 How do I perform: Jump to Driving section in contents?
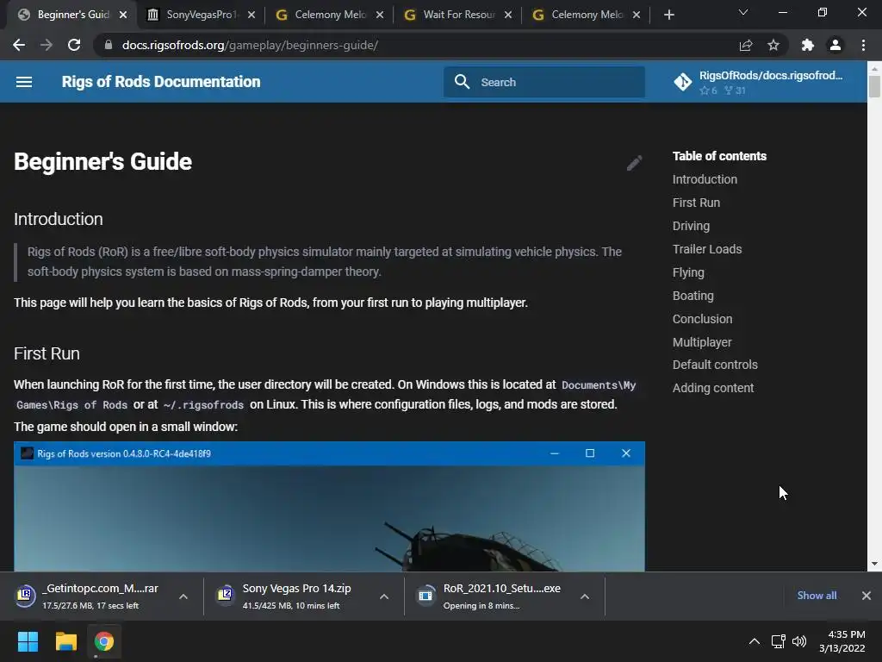click(692, 226)
